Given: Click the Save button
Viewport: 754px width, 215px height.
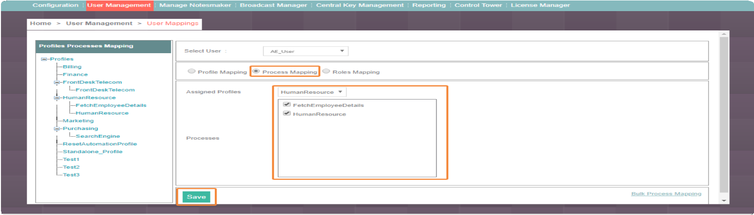Looking at the screenshot, I should click(196, 197).
